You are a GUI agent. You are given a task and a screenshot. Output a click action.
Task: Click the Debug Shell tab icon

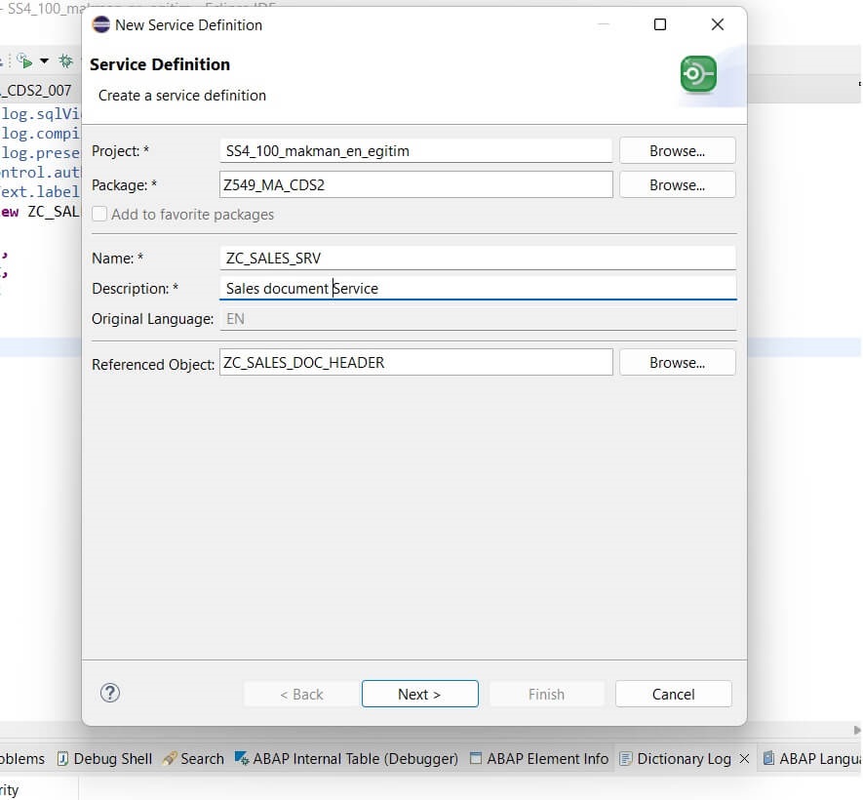pyautogui.click(x=62, y=759)
